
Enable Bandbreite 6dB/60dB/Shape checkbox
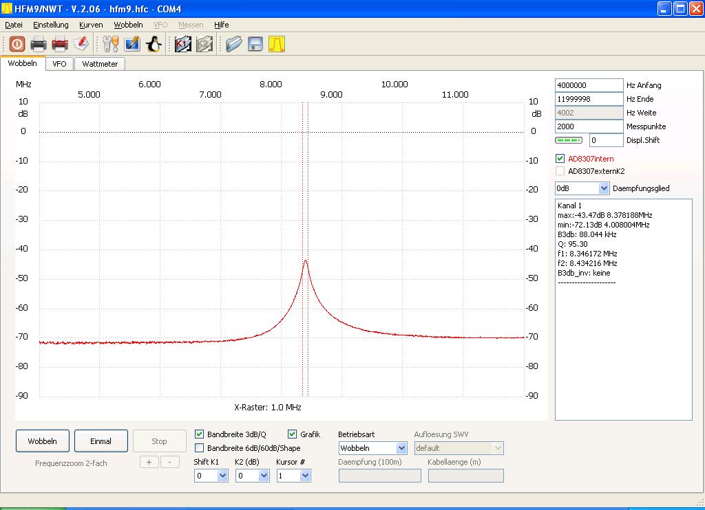(200, 448)
